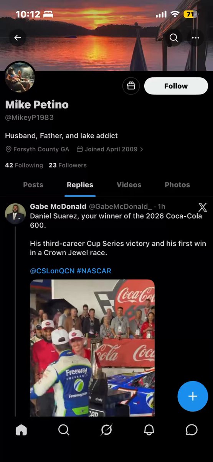The width and height of the screenshot is (213, 462).
Task: Switch to the Videos tab
Action: pyautogui.click(x=129, y=185)
